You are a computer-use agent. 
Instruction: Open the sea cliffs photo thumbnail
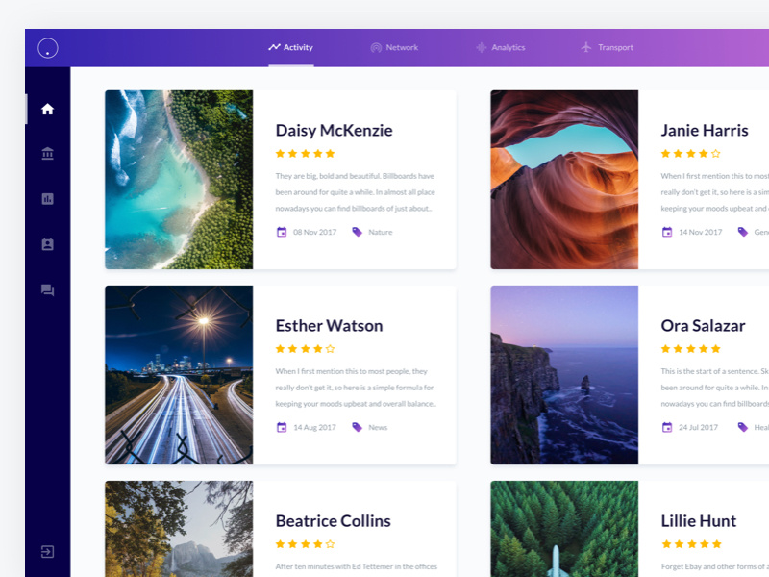[564, 375]
